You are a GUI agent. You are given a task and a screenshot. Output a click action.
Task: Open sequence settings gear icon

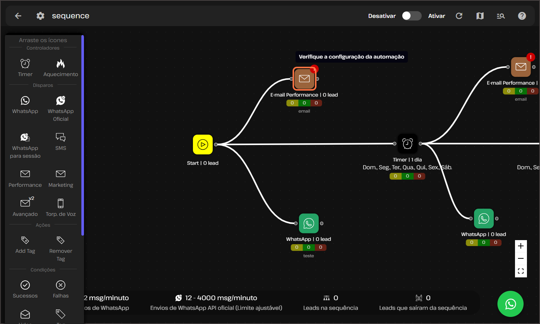click(x=40, y=16)
